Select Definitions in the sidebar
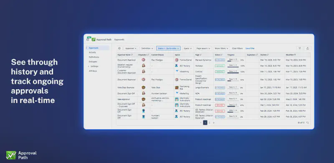The image size is (334, 163). (x=94, y=57)
